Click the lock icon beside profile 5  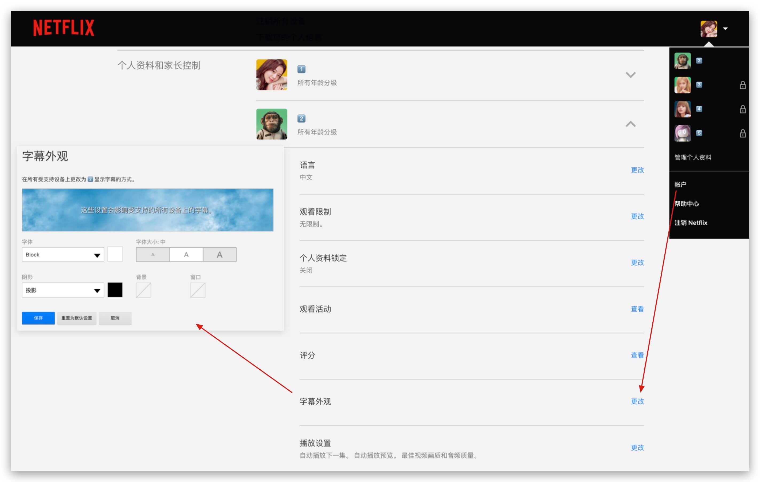pos(742,133)
